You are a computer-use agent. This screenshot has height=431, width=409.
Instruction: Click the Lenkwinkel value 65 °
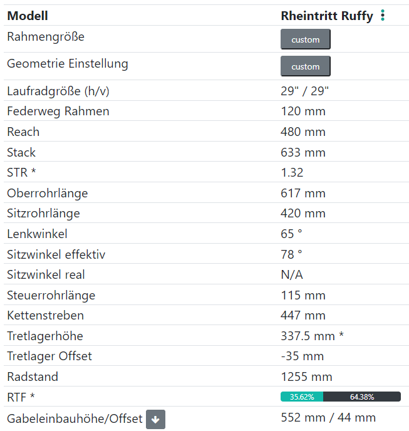click(x=292, y=234)
